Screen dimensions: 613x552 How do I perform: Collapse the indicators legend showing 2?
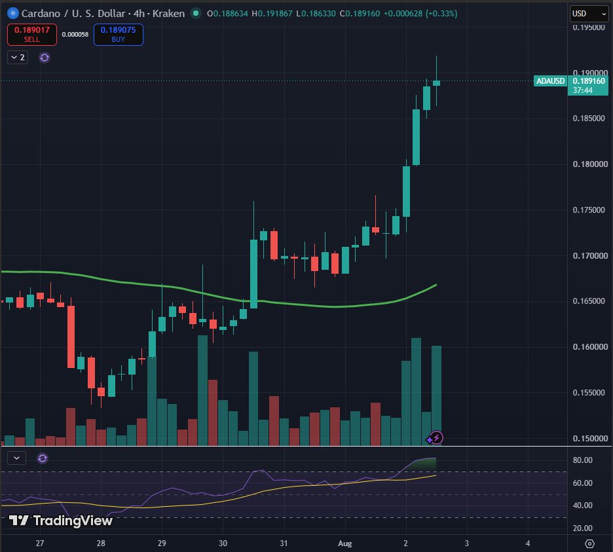click(x=18, y=58)
